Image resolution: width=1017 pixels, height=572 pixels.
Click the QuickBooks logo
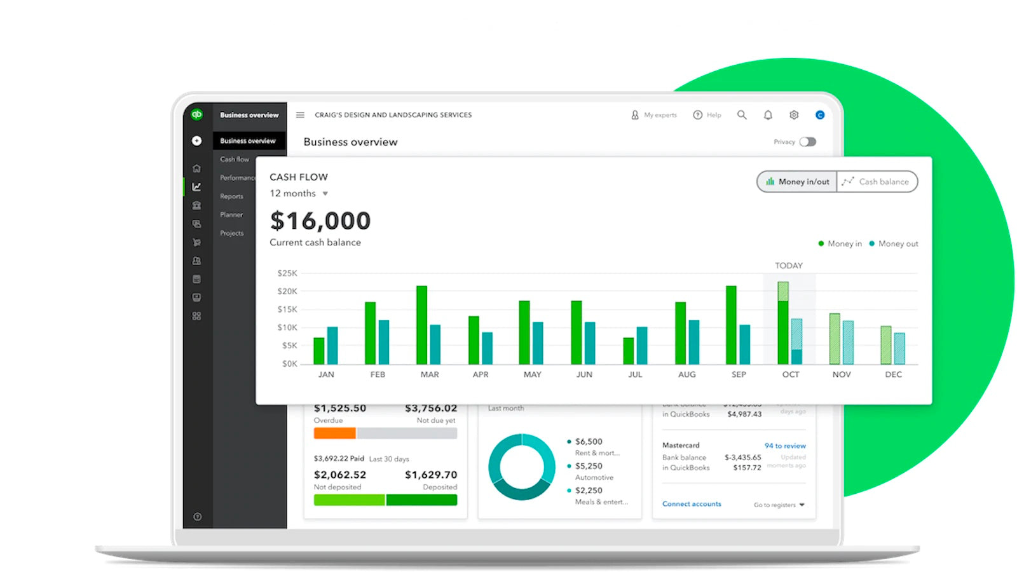coord(198,115)
